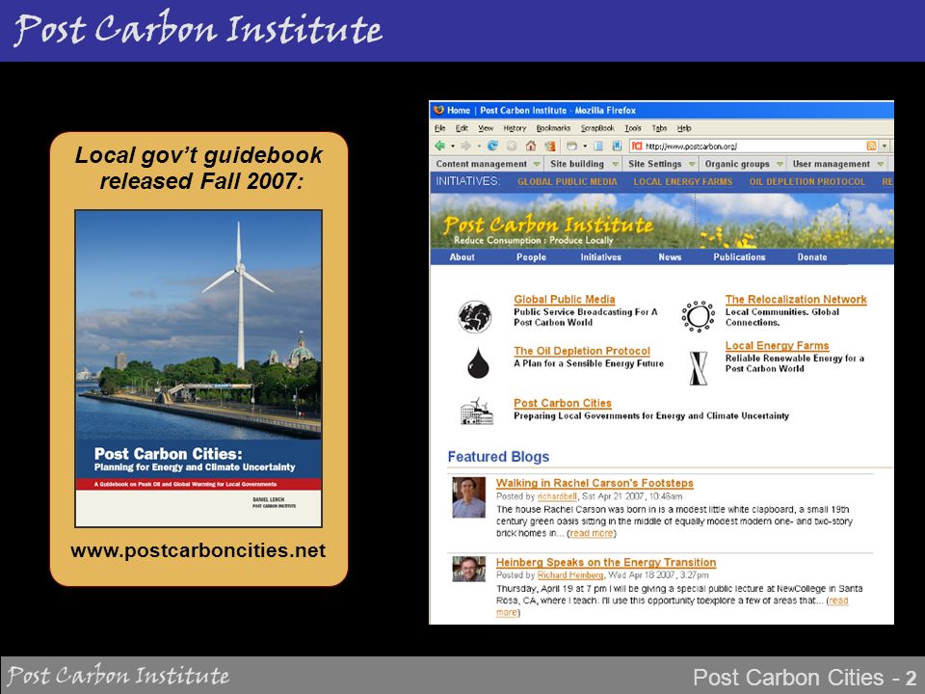Open the Local Energy Farms heading link
925x694 pixels.
click(777, 346)
